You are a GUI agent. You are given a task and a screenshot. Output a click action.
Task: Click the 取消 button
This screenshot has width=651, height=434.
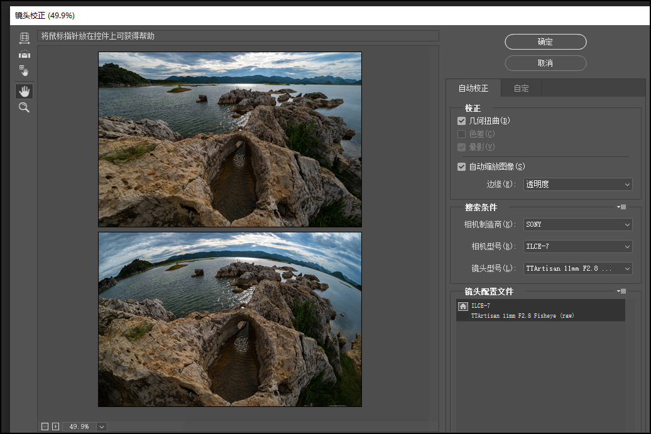click(545, 63)
